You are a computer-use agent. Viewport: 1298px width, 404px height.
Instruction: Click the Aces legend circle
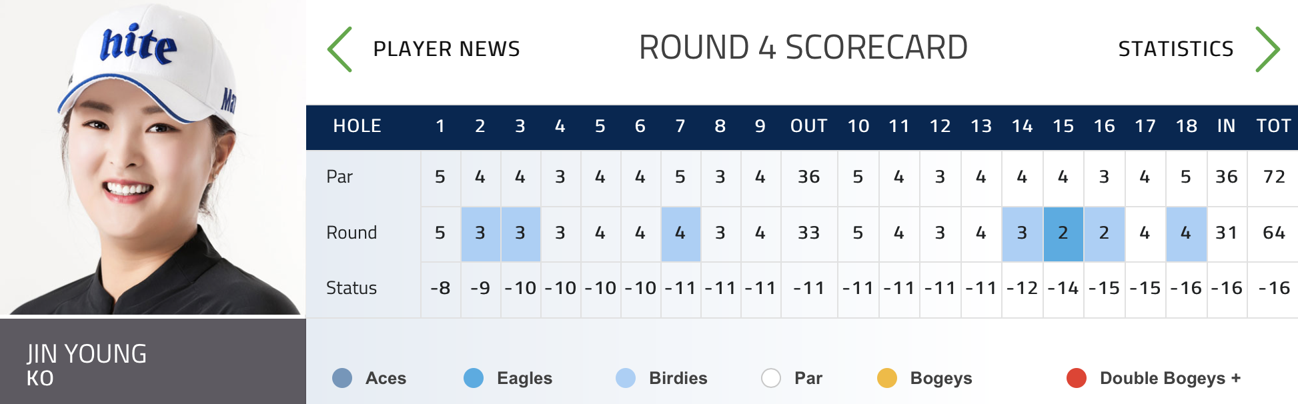pyautogui.click(x=342, y=378)
